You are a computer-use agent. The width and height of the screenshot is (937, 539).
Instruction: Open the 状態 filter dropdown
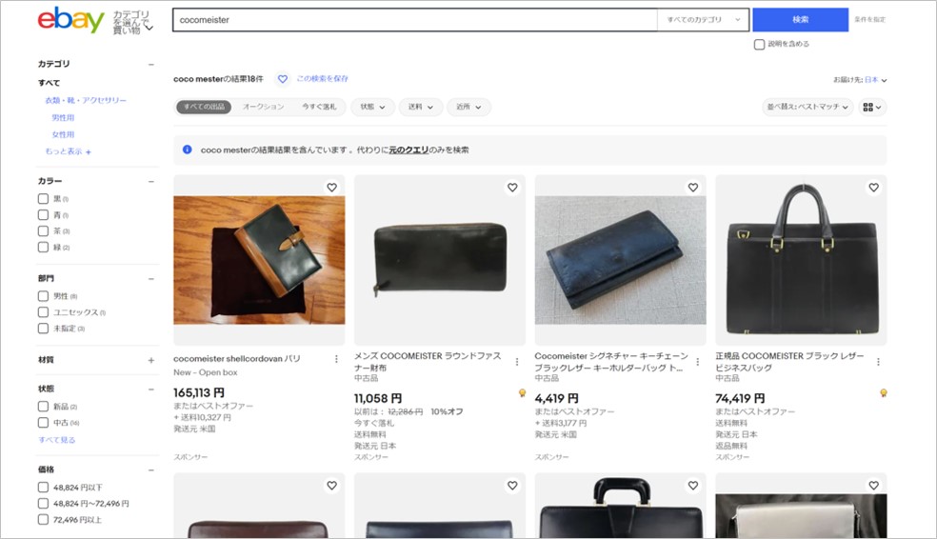(x=372, y=107)
